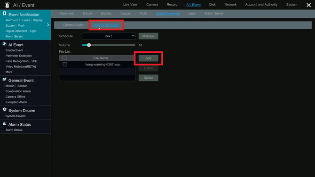The width and height of the screenshot is (315, 177).
Task: Click the General Event section icon
Action: [4, 79]
